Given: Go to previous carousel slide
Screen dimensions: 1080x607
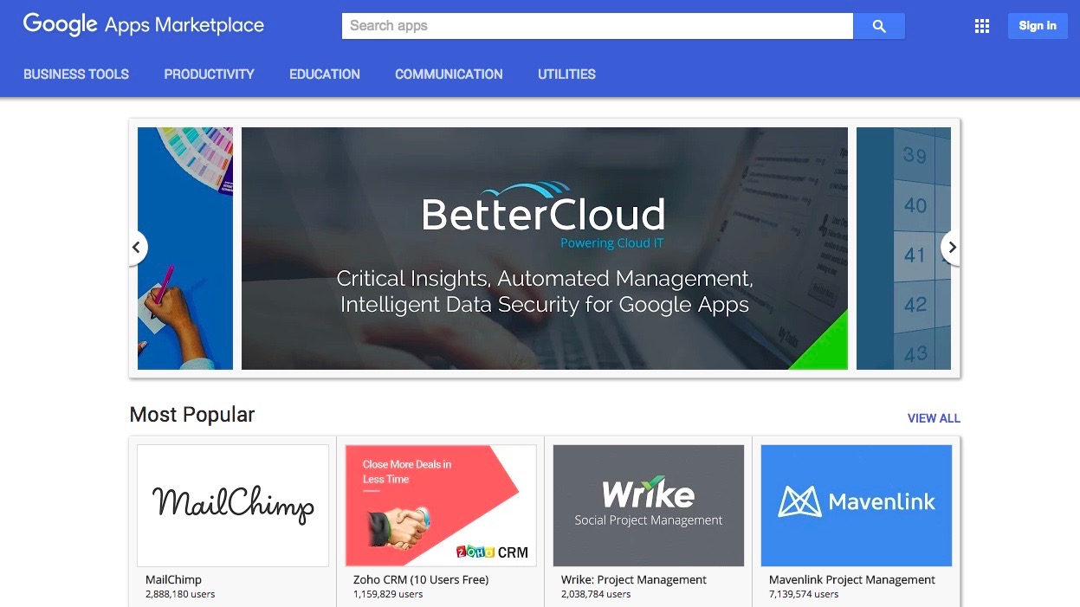Looking at the screenshot, I should click(x=136, y=248).
